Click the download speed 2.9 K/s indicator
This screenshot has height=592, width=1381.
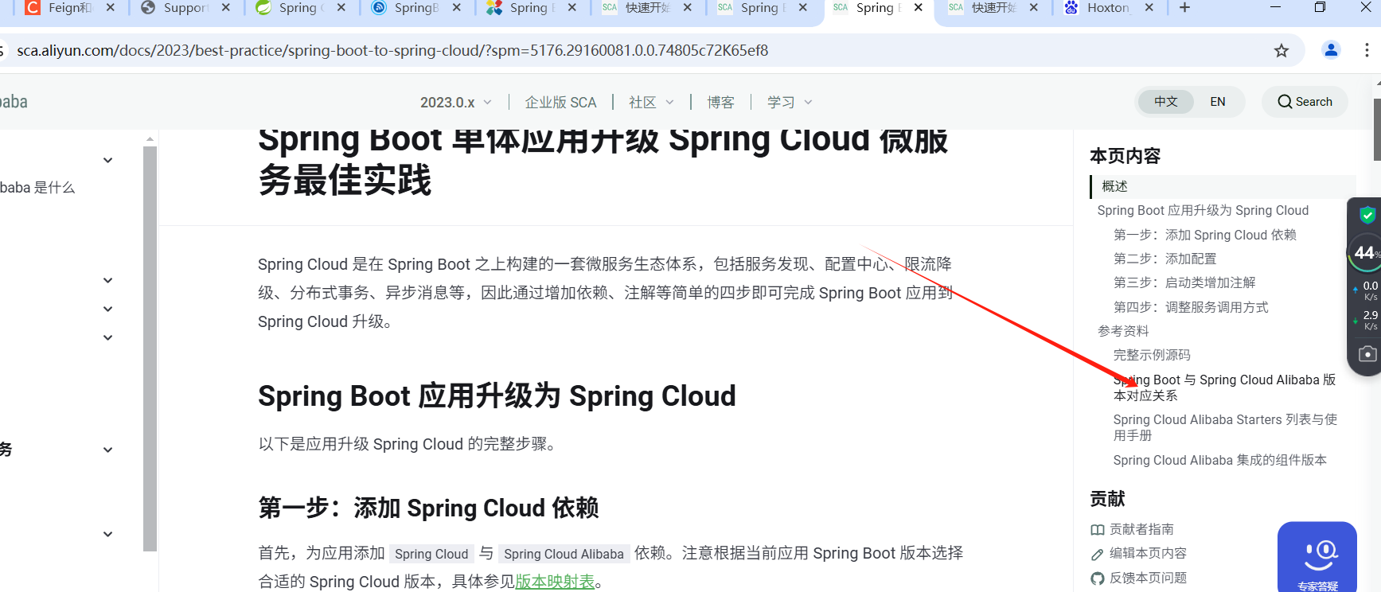click(x=1366, y=320)
